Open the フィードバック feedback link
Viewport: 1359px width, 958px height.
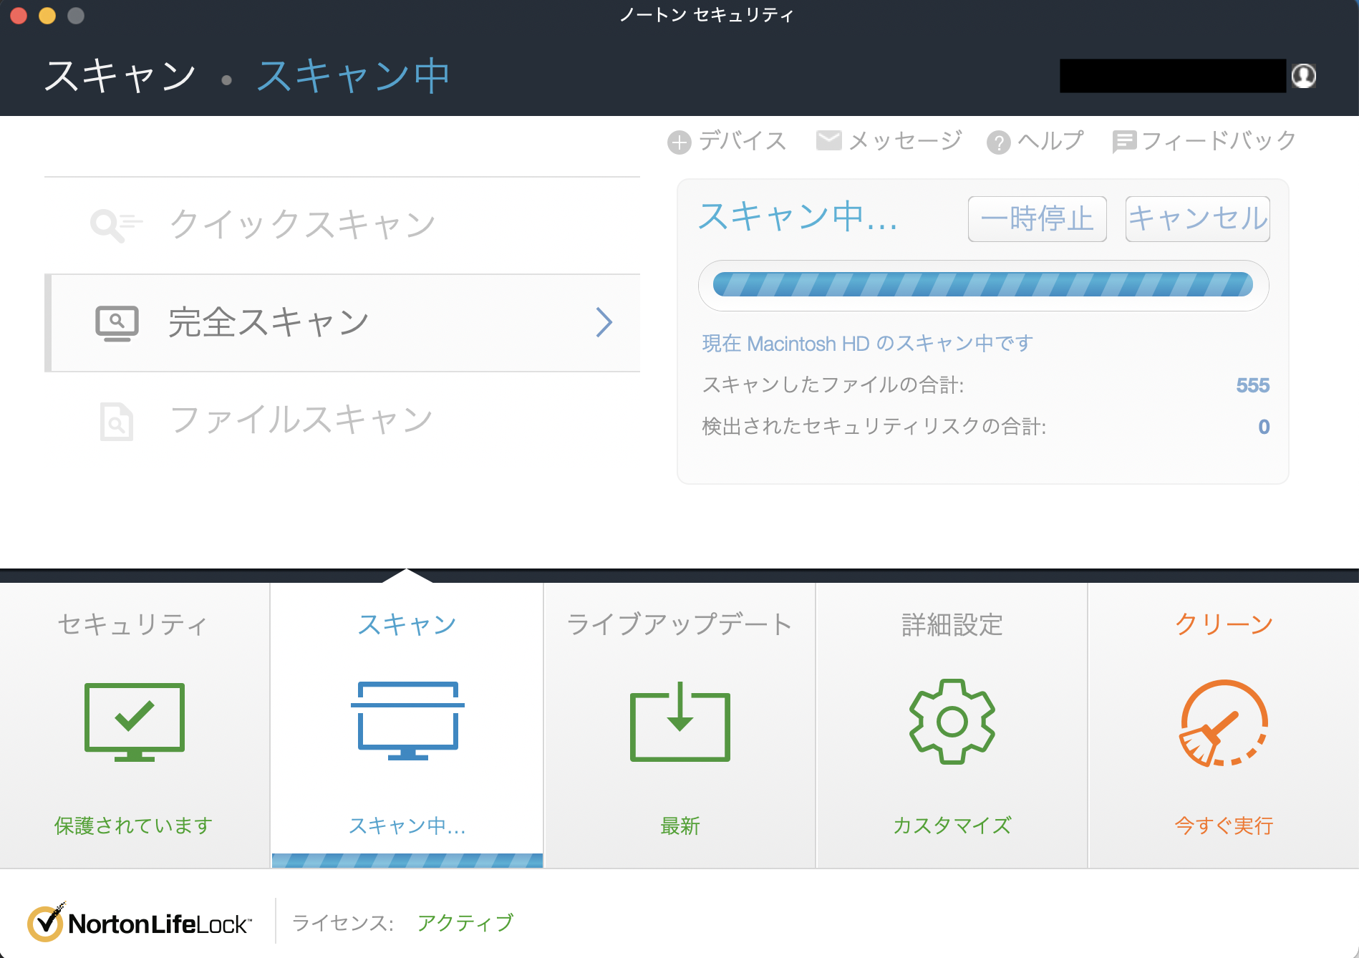click(1204, 141)
